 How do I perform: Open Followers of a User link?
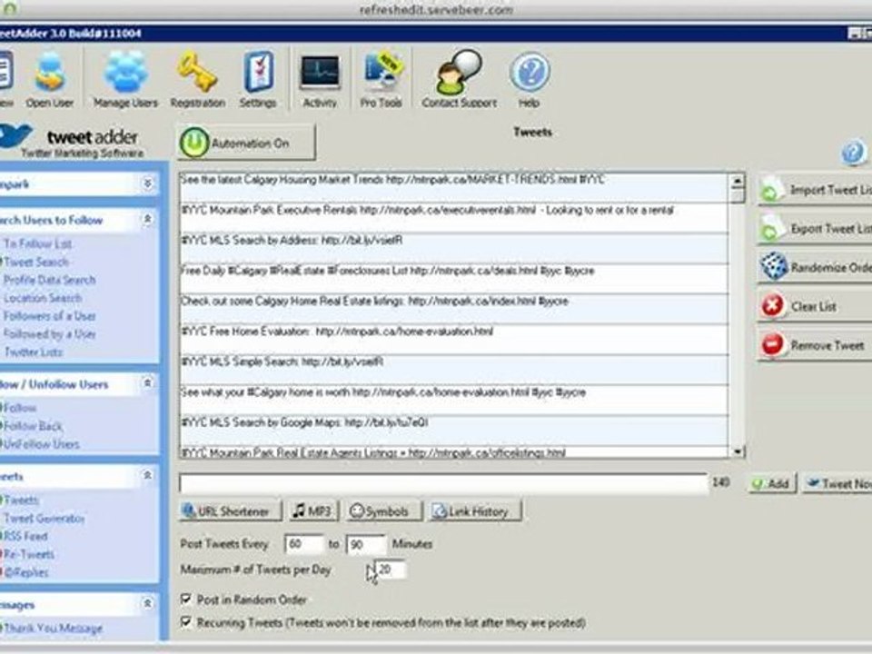49,316
